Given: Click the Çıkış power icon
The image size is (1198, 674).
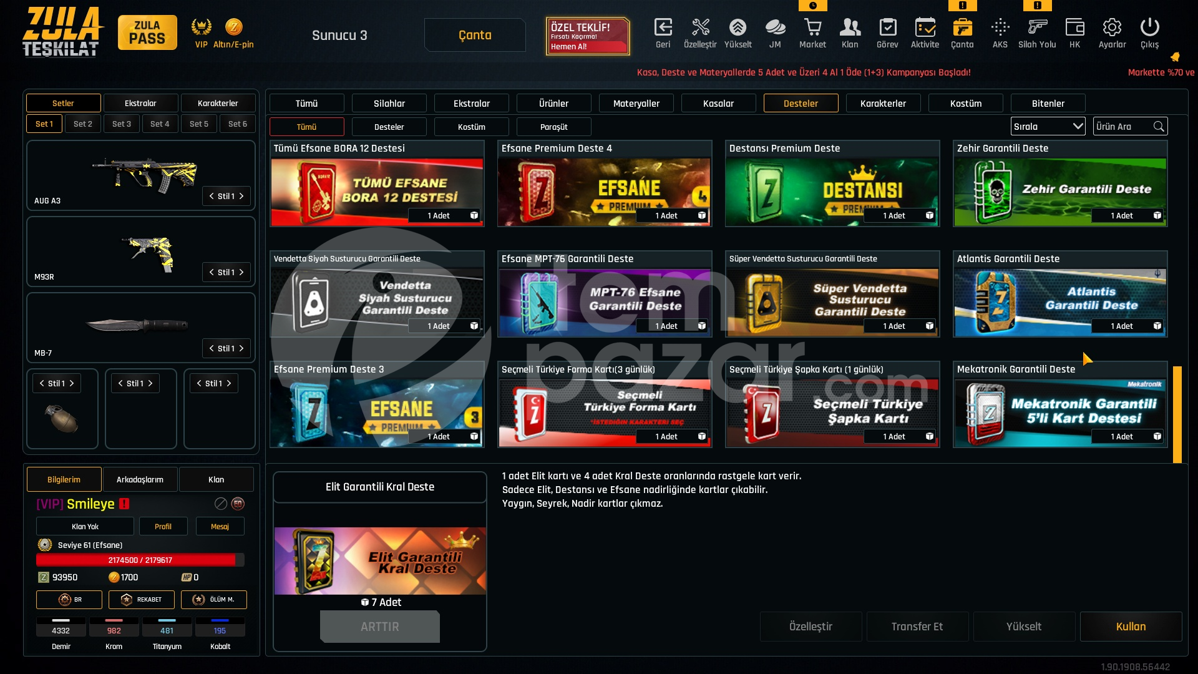Looking at the screenshot, I should point(1149,27).
